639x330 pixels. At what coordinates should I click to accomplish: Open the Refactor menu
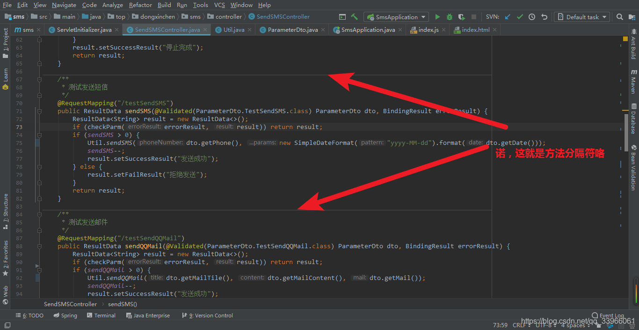[140, 5]
